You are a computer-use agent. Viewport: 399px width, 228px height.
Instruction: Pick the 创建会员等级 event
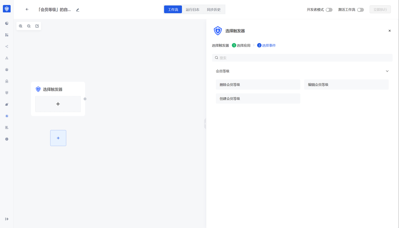pos(258,99)
